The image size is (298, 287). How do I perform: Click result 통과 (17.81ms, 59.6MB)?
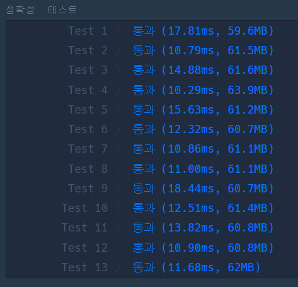tap(203, 31)
